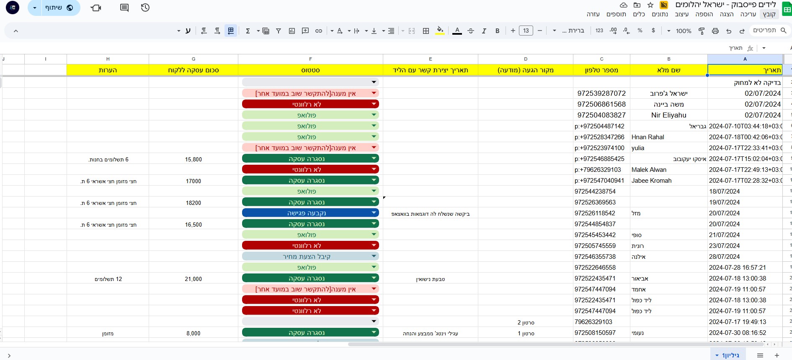
Task: Toggle strikethrough formatting
Action: 471,31
